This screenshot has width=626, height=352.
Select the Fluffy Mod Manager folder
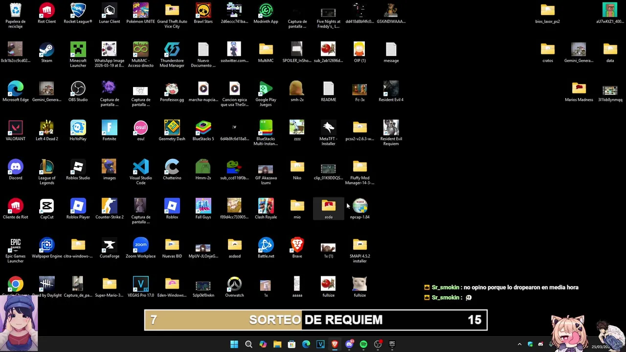[360, 167]
